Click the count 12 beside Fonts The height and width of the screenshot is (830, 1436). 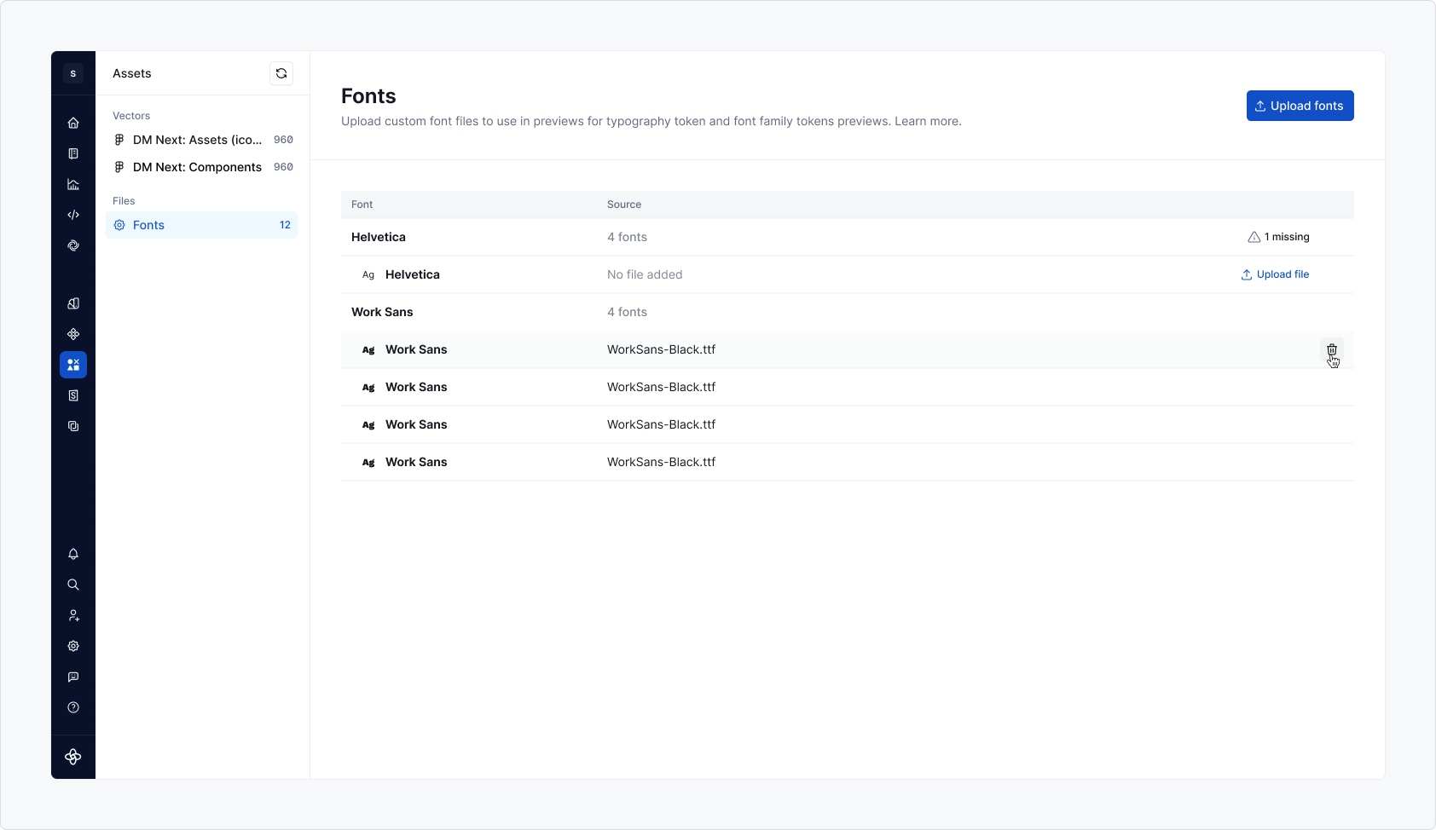point(285,225)
